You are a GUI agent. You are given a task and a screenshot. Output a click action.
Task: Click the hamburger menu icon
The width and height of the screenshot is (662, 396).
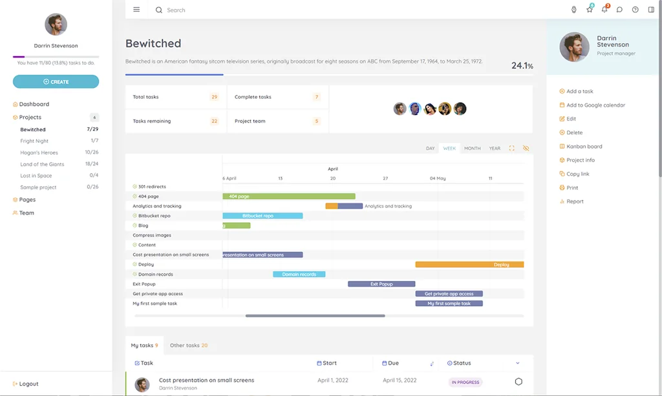(136, 9)
